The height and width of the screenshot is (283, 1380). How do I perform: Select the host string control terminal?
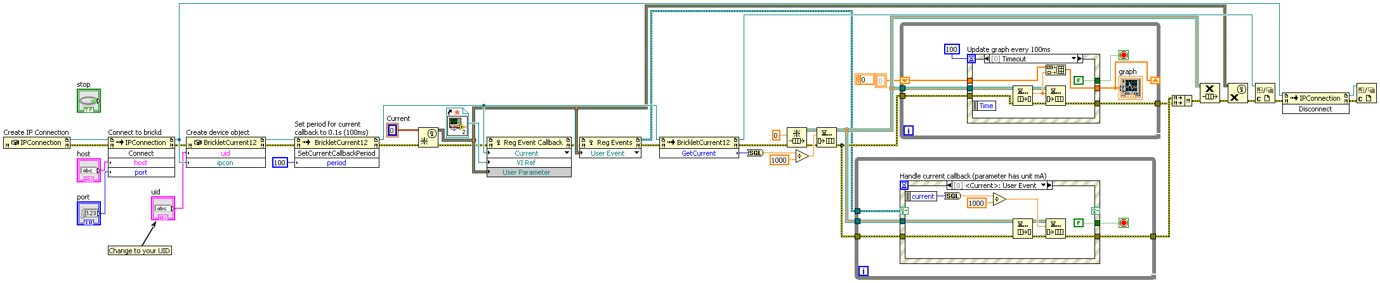pyautogui.click(x=89, y=170)
